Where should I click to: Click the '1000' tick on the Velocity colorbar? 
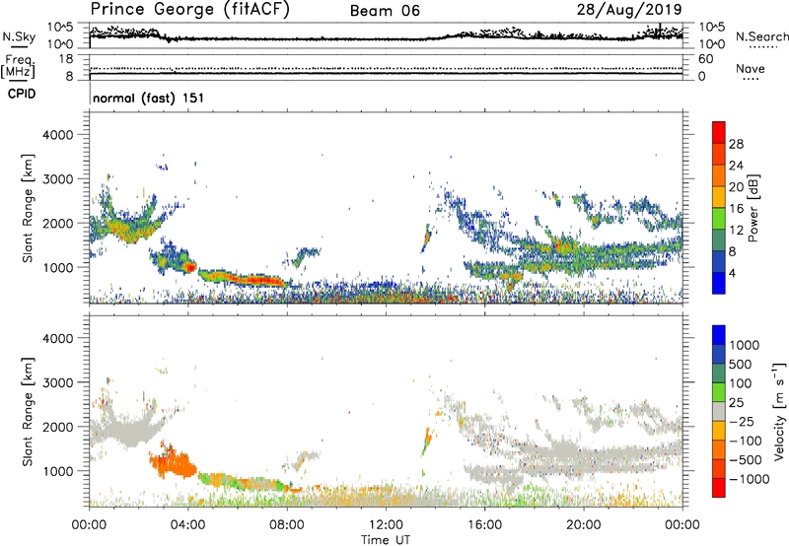pyautogui.click(x=745, y=345)
